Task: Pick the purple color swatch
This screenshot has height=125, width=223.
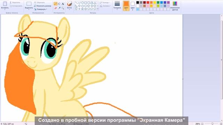Action: [168, 2]
